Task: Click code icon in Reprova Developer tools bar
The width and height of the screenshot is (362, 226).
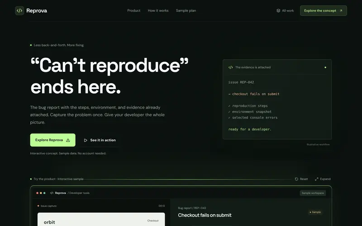Action: click(x=52, y=193)
